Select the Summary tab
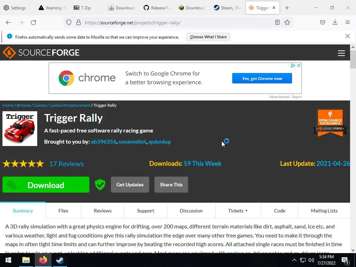 [23, 211]
